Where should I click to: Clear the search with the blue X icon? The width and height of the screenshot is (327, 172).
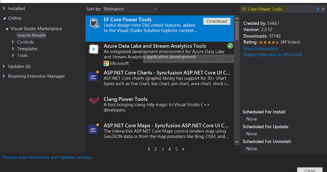(x=318, y=9)
